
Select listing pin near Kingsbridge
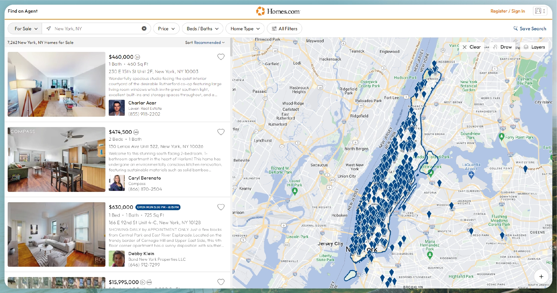(x=434, y=64)
